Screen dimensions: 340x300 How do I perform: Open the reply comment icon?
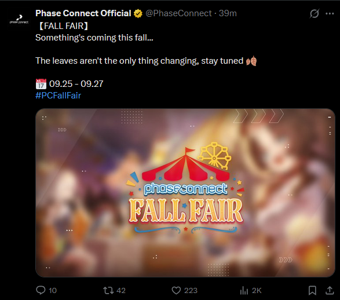coord(41,290)
